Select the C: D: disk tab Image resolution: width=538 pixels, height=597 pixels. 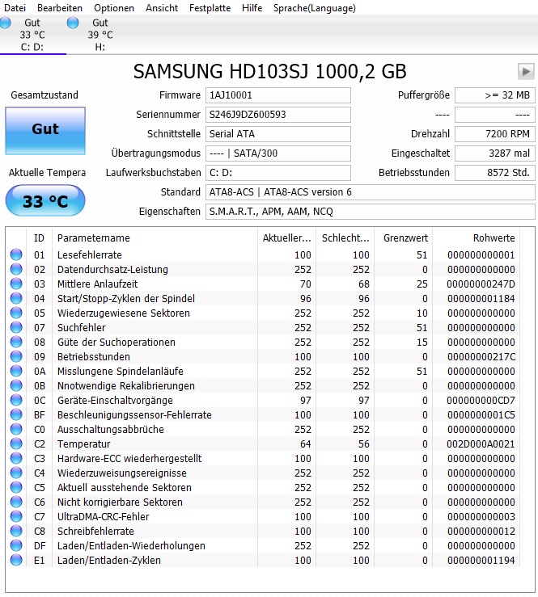click(x=33, y=35)
